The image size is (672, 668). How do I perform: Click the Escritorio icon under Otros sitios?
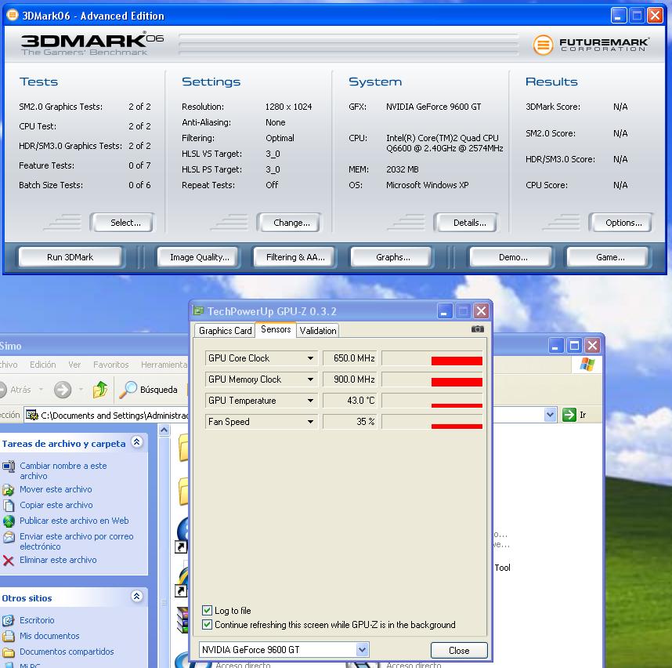9,620
